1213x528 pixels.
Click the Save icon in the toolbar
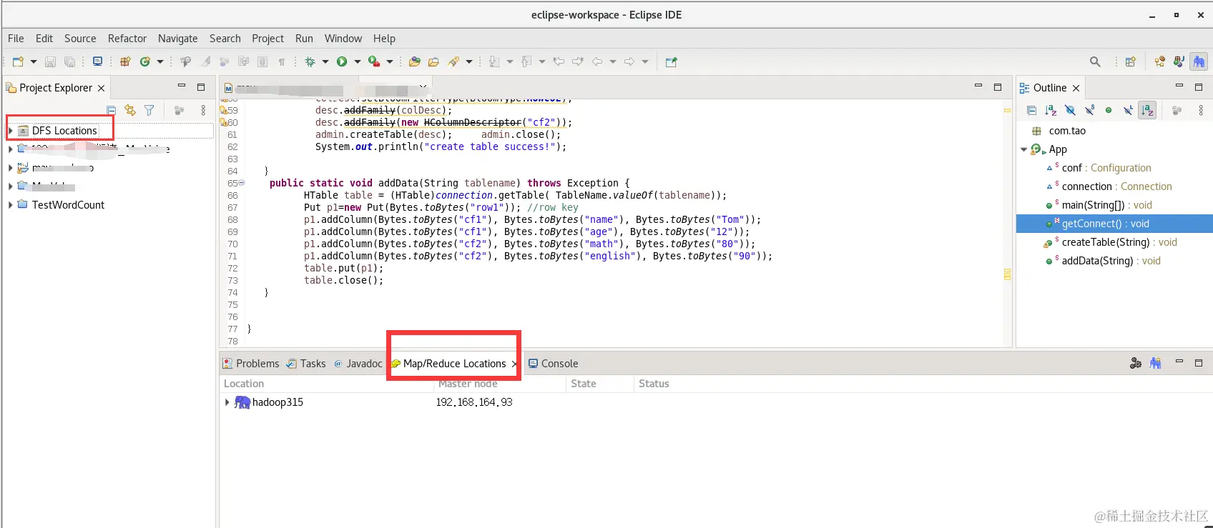[50, 62]
